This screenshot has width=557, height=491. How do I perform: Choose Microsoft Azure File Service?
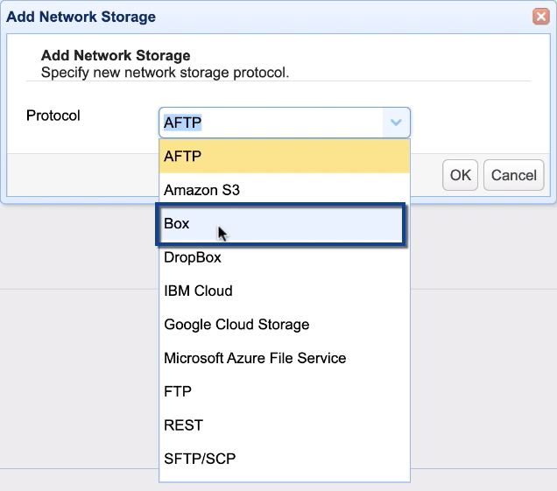click(284, 358)
